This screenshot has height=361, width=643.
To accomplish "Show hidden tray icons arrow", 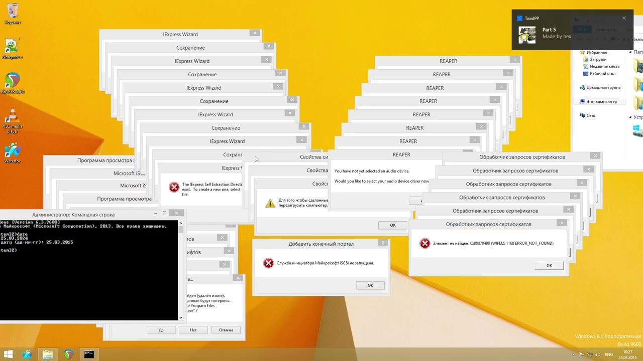I will (573, 355).
